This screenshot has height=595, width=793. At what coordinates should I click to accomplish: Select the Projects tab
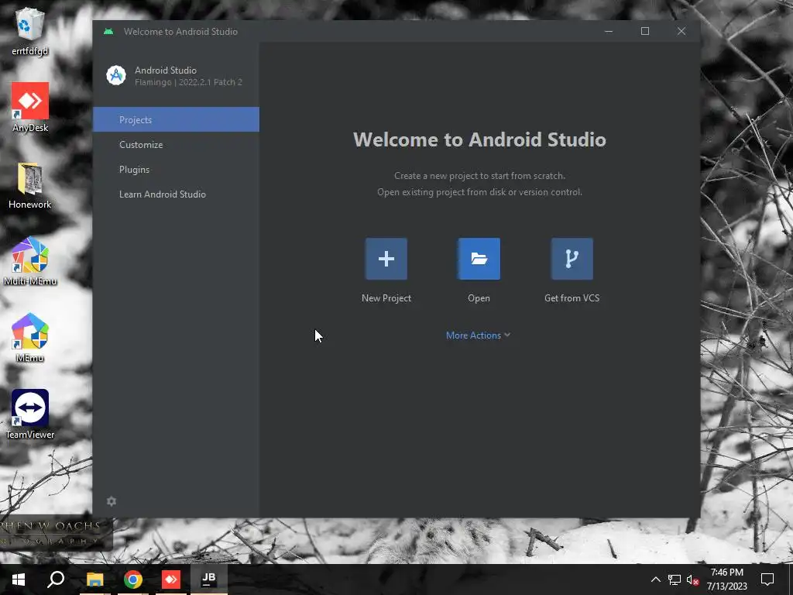pyautogui.click(x=176, y=119)
